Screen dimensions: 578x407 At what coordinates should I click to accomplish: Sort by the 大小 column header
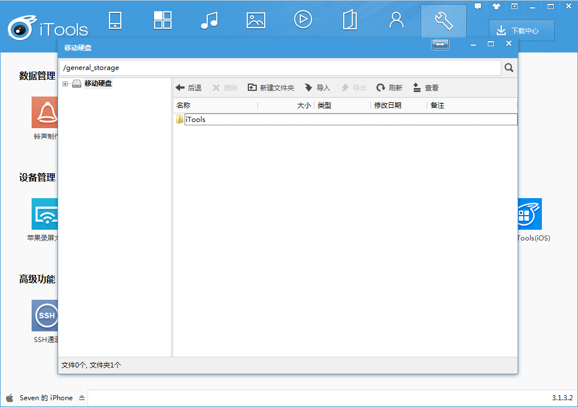[286, 106]
